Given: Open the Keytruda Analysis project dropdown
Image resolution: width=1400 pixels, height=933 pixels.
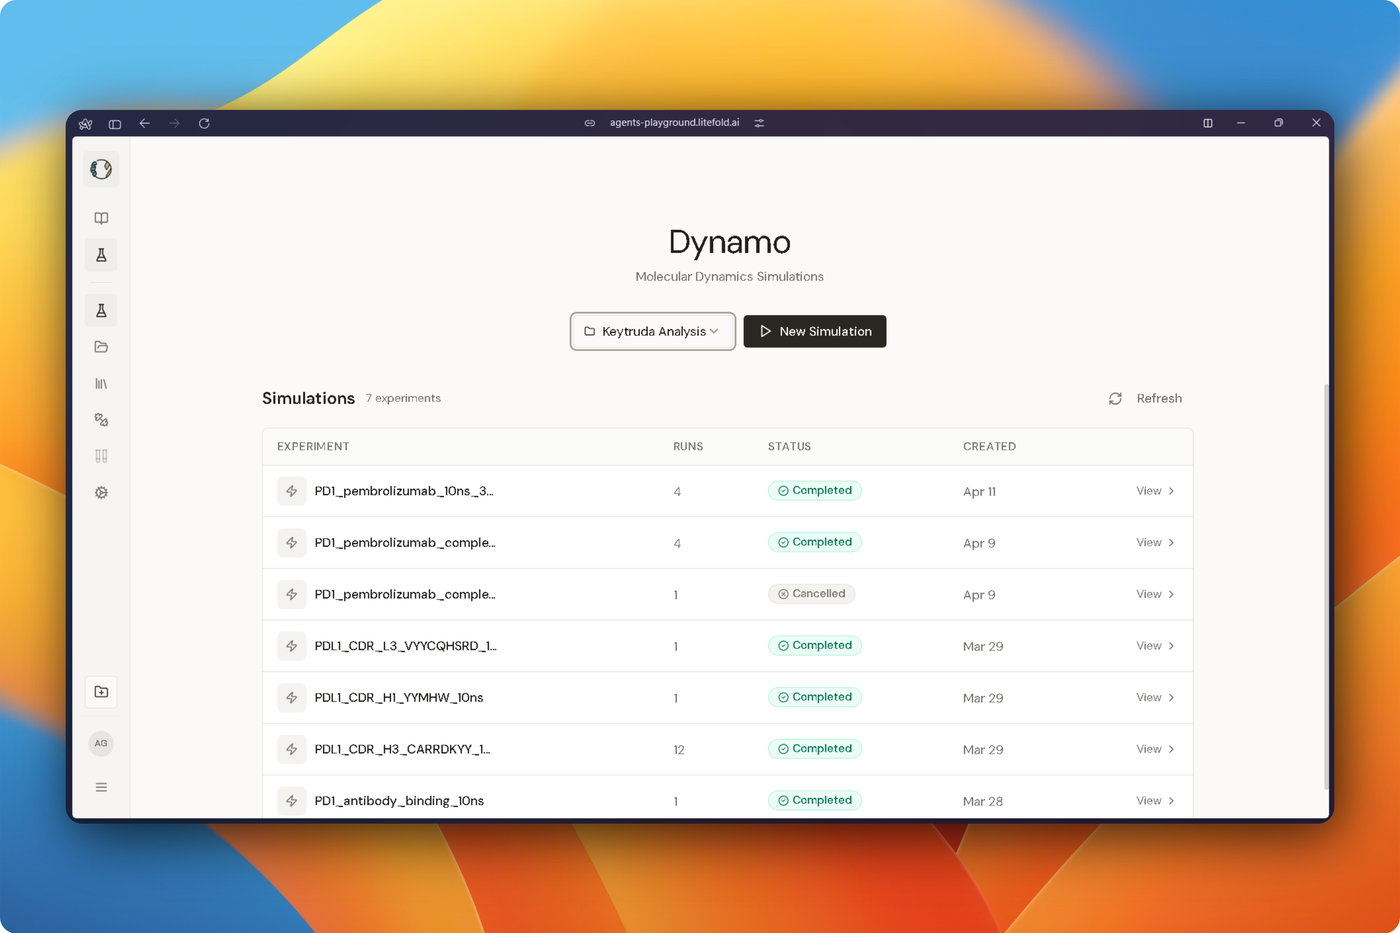Looking at the screenshot, I should click(x=652, y=331).
